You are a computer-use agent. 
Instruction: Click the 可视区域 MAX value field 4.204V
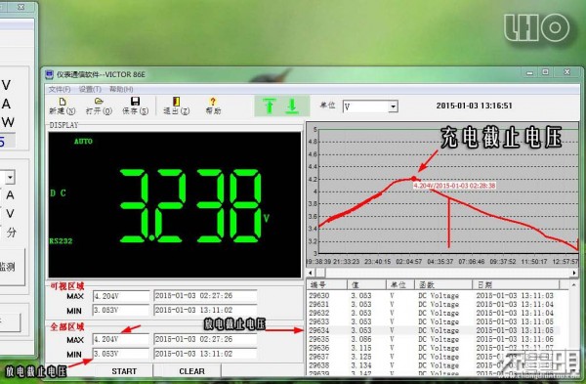(x=121, y=296)
